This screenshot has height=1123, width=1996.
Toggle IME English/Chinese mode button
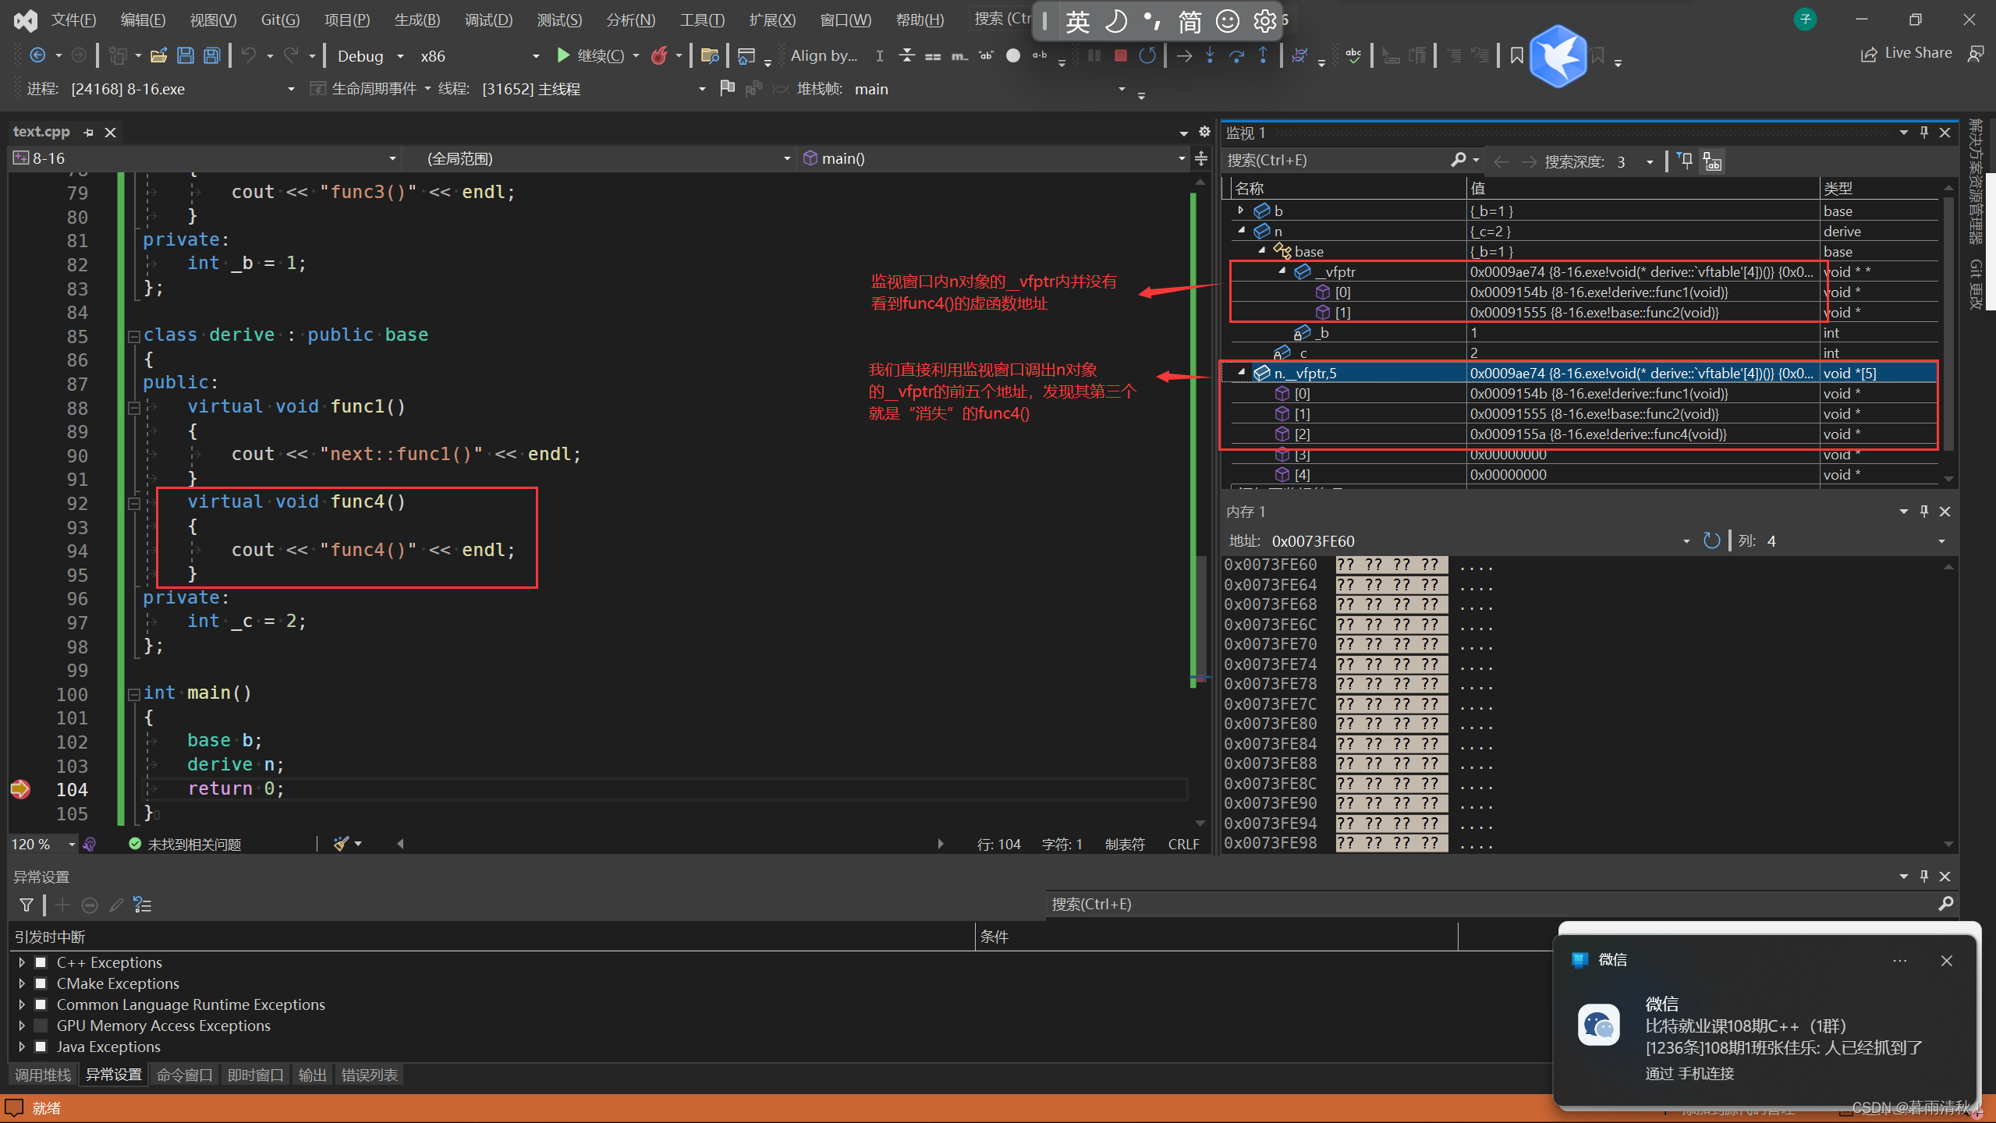pos(1077,21)
